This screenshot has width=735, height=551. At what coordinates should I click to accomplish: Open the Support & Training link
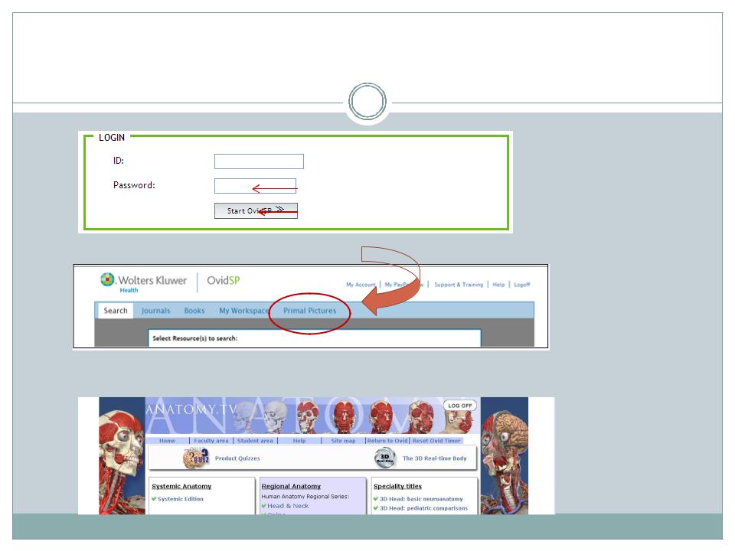[x=459, y=285]
